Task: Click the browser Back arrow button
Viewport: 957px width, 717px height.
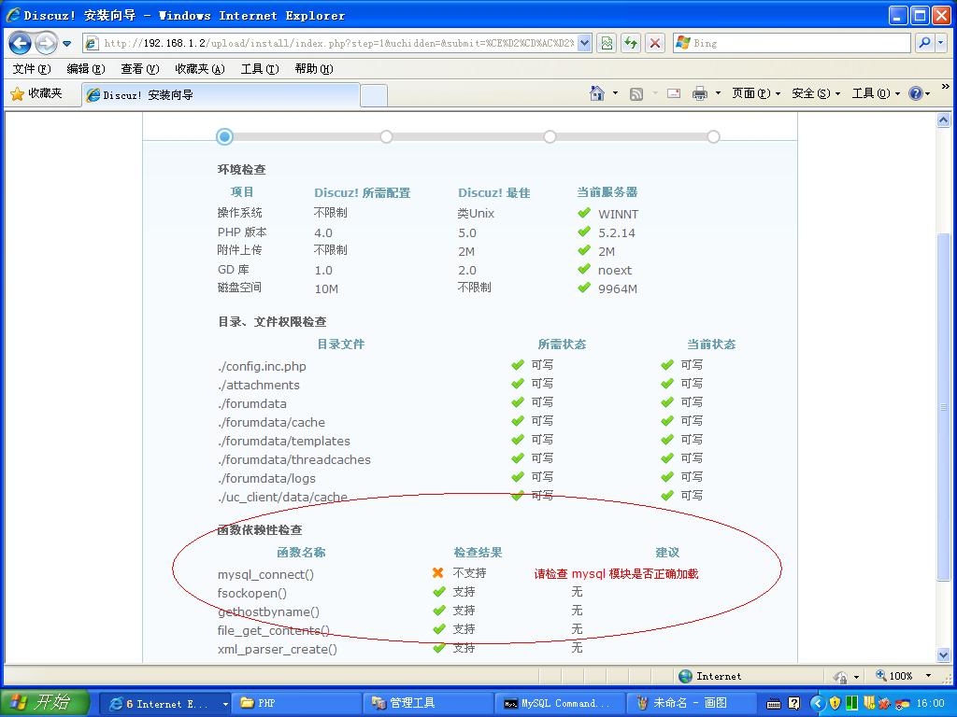Action: click(20, 43)
